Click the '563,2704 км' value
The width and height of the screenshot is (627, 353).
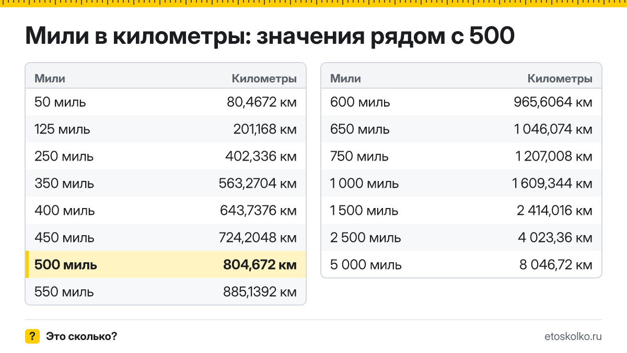coord(258,183)
